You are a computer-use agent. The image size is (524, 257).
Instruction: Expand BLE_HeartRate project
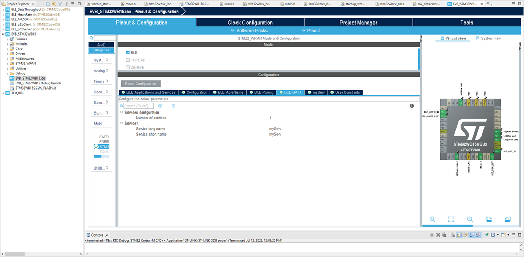pyautogui.click(x=3, y=15)
